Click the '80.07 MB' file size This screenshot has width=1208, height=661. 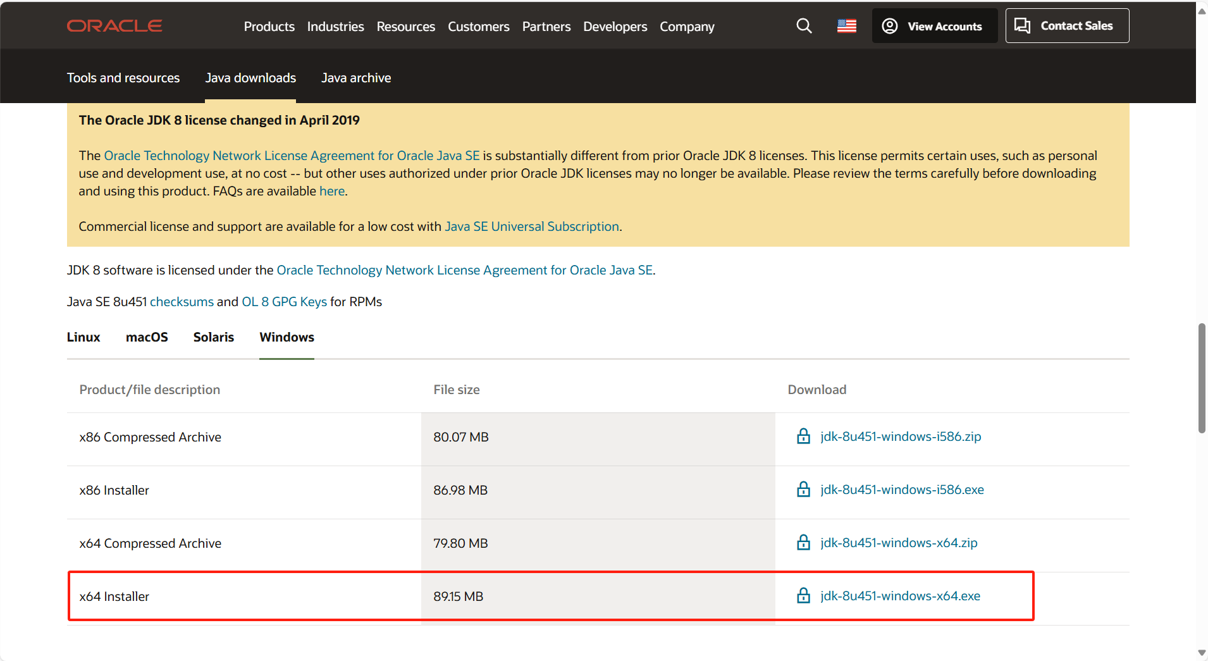point(460,437)
